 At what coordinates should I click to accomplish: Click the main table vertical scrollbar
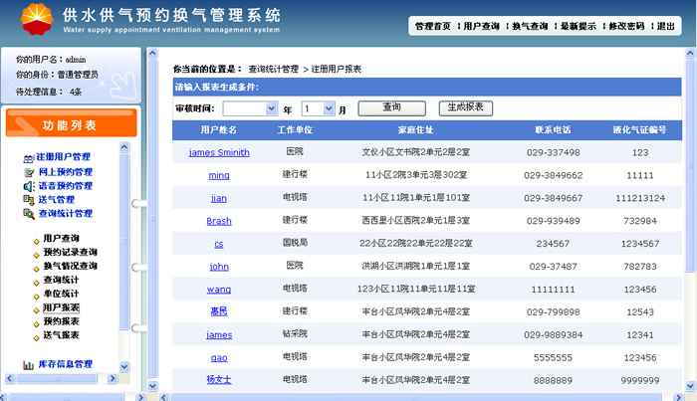pos(690,199)
